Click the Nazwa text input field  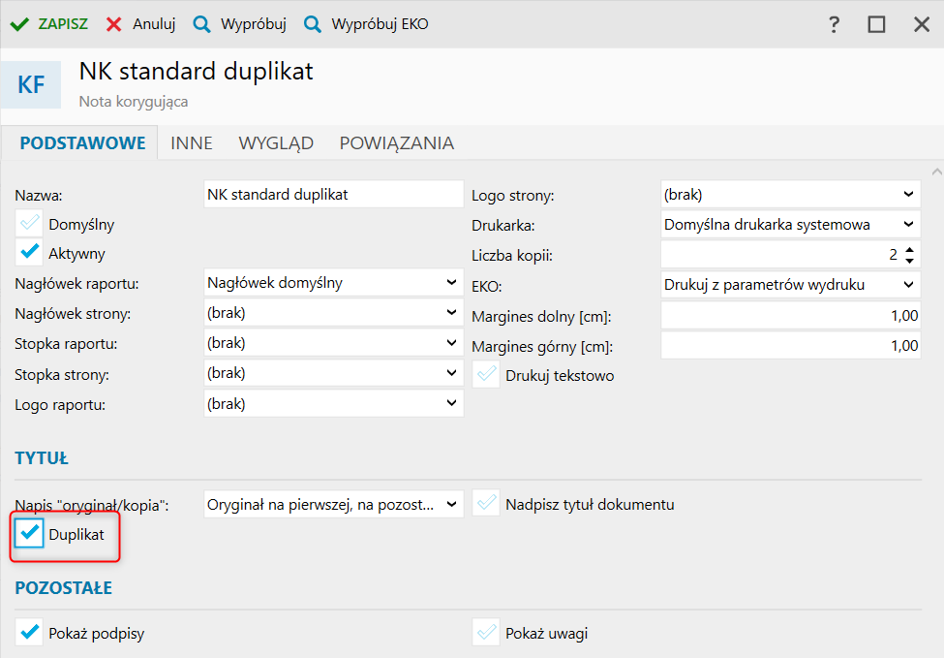click(334, 194)
